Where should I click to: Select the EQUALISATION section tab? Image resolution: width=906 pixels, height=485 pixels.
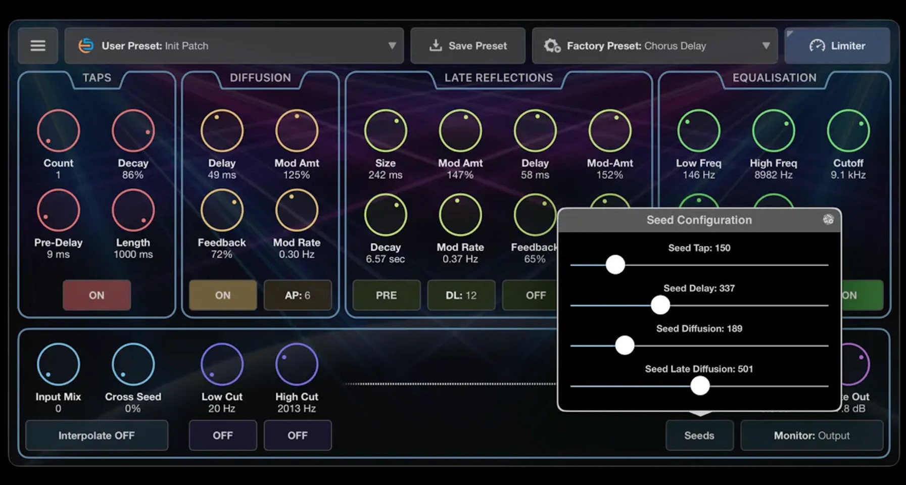[x=775, y=78]
